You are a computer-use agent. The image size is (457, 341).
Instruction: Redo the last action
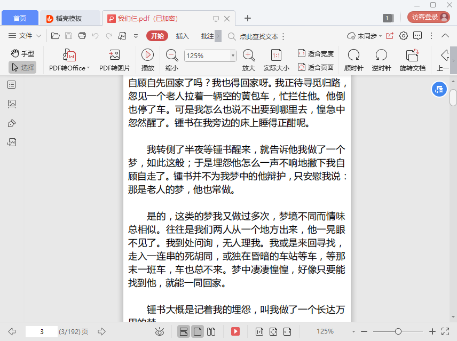coord(109,36)
